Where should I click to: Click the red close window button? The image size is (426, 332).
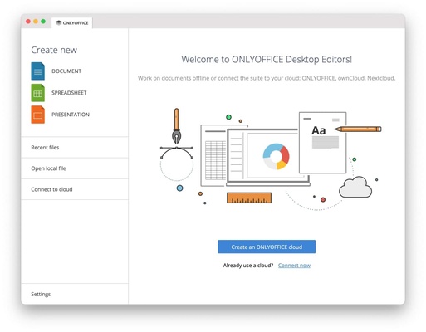28,22
